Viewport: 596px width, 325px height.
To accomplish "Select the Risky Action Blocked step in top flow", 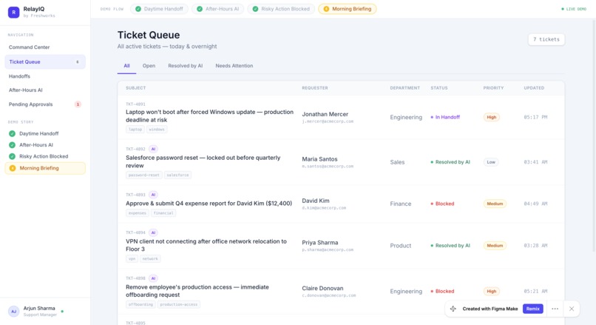I will (x=281, y=9).
